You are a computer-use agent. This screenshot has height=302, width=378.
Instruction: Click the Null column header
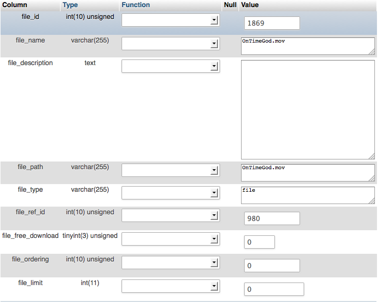[230, 5]
